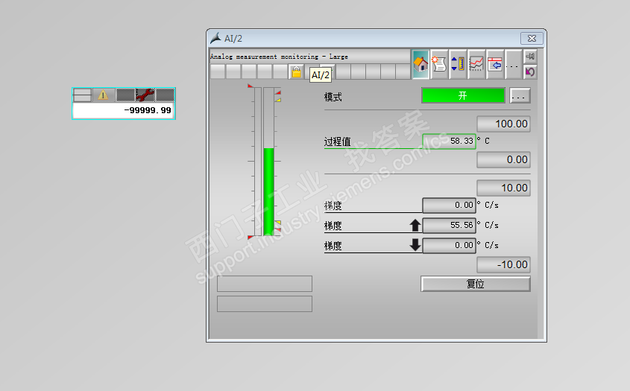Click the 100.00 upper range value
The height and width of the screenshot is (391, 630).
coord(503,124)
